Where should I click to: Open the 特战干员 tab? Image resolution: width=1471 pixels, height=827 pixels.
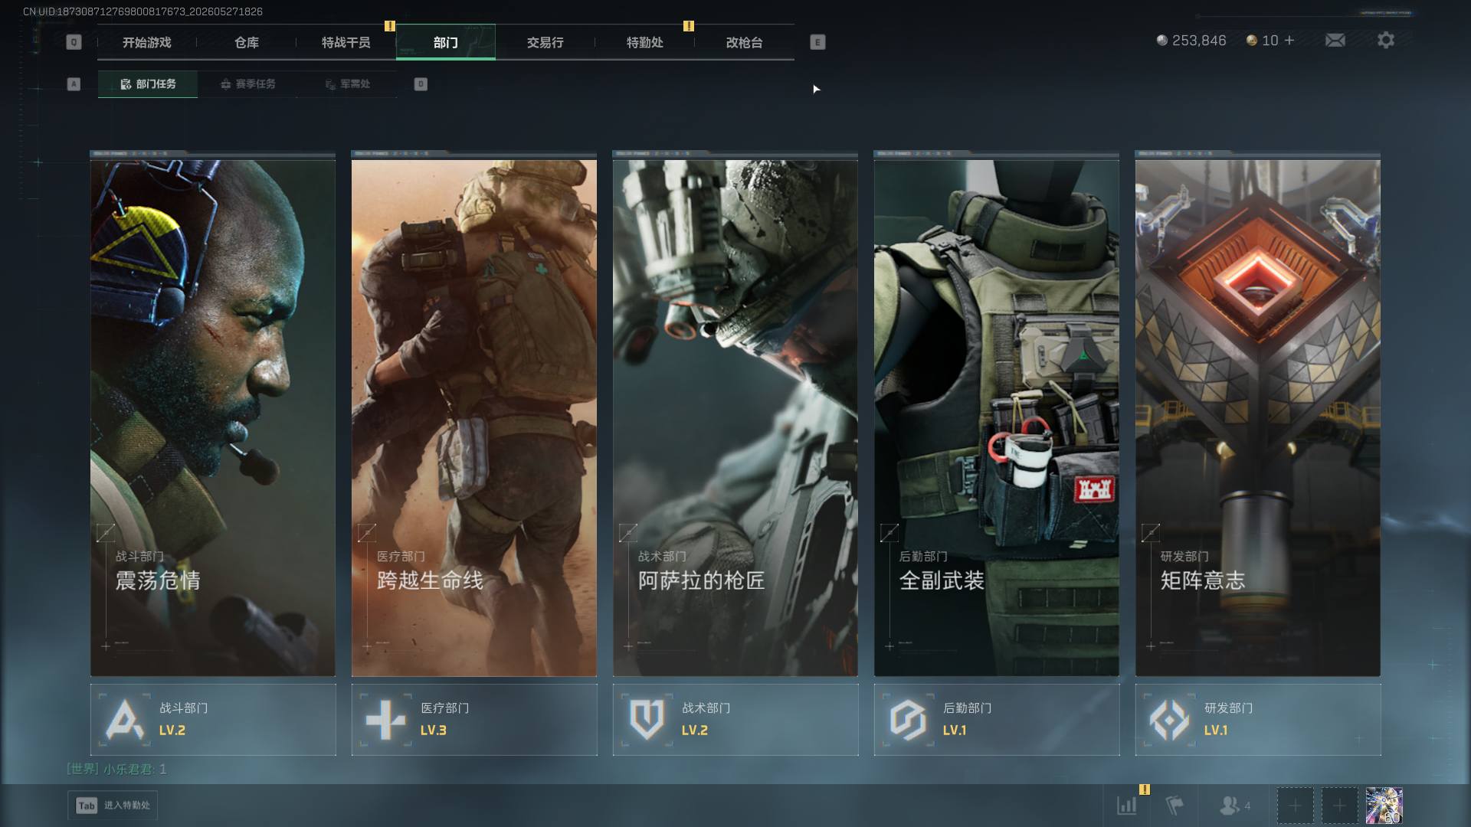(346, 42)
